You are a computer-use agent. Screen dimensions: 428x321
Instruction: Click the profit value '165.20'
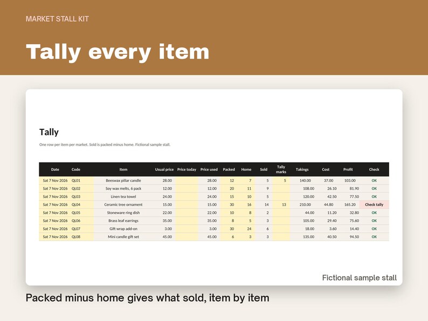[350, 205]
